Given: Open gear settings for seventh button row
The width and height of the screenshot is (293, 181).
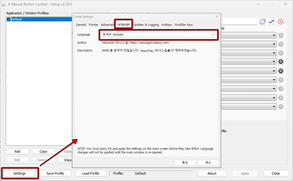Looking at the screenshot, I should (x=281, y=89).
